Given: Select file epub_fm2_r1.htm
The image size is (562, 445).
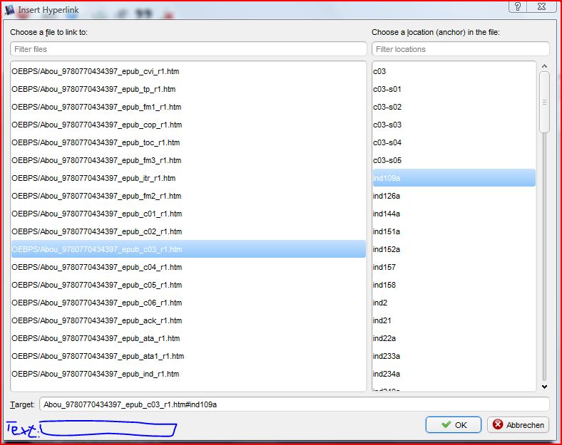Looking at the screenshot, I should tap(188, 196).
